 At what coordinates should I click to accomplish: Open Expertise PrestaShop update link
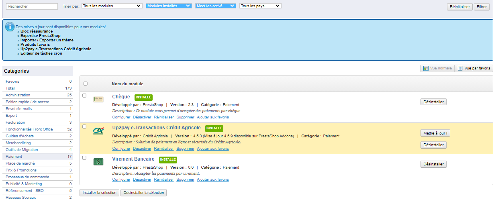pyautogui.click(x=41, y=36)
